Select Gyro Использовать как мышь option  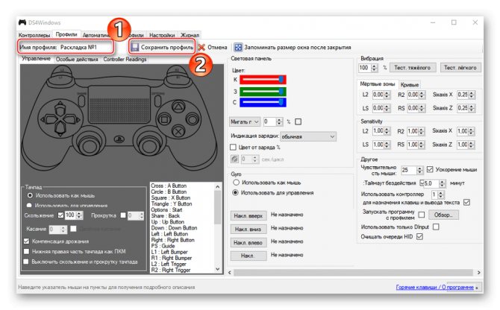pos(236,183)
